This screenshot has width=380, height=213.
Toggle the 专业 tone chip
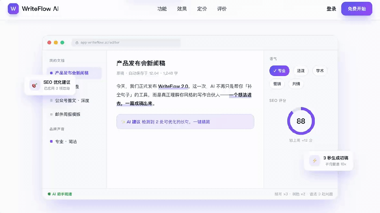(280, 71)
